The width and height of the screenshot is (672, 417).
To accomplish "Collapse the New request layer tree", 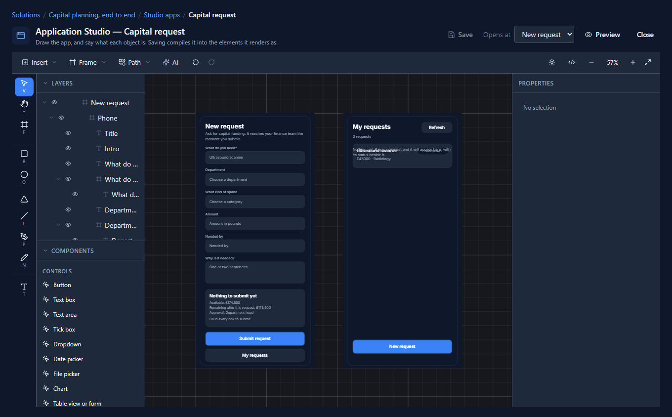I will pyautogui.click(x=44, y=103).
